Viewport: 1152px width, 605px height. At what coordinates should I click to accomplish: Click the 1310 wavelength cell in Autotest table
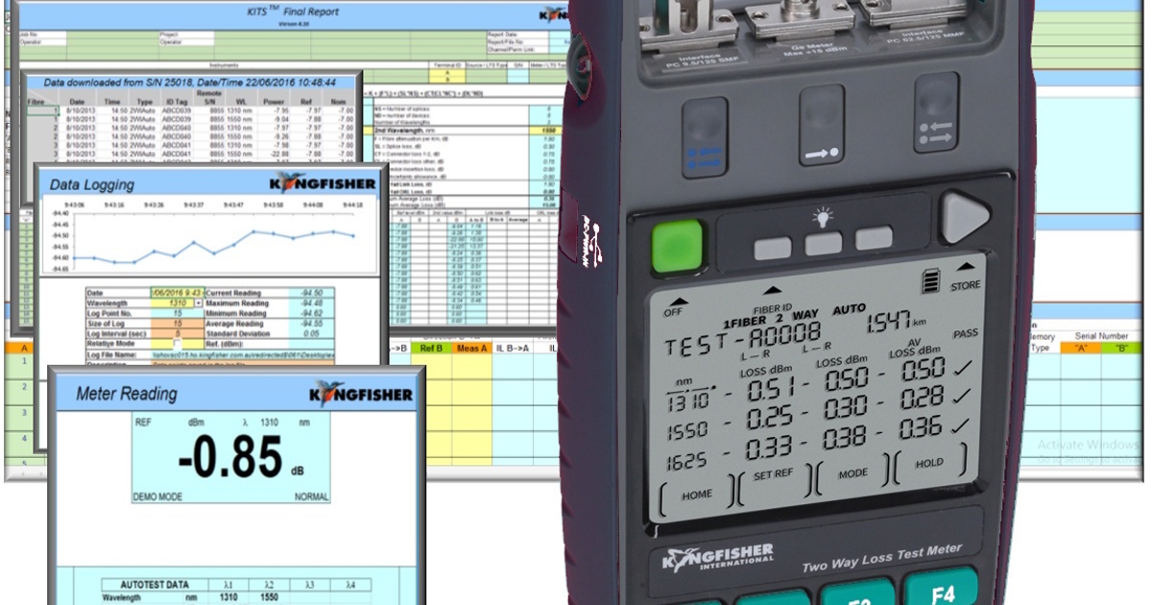pyautogui.click(x=228, y=597)
